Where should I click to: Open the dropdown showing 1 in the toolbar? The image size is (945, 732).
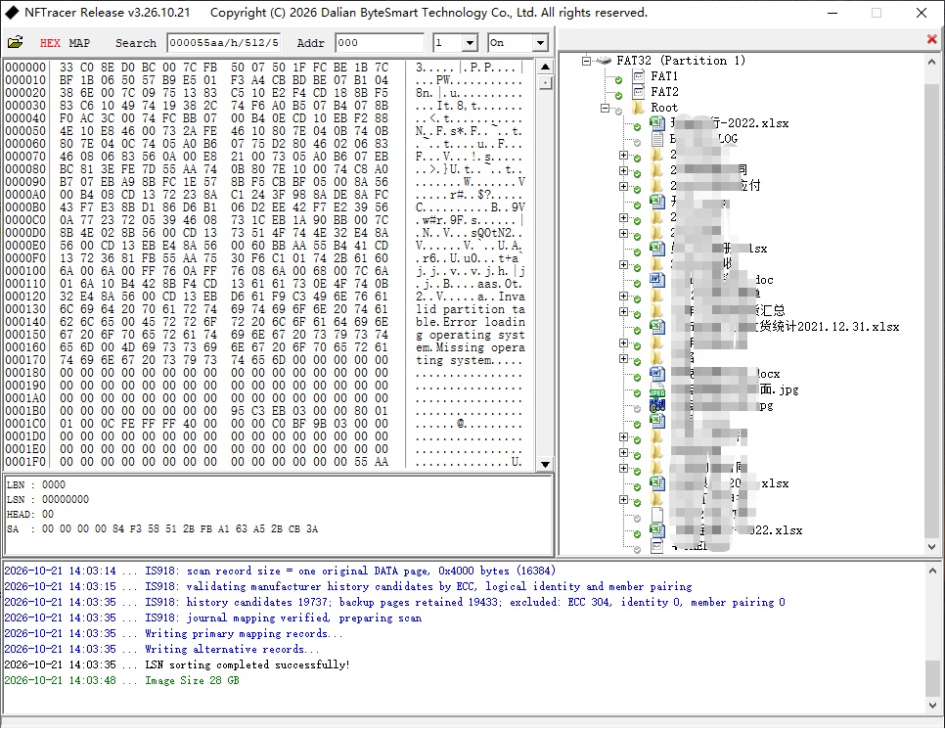pos(471,43)
